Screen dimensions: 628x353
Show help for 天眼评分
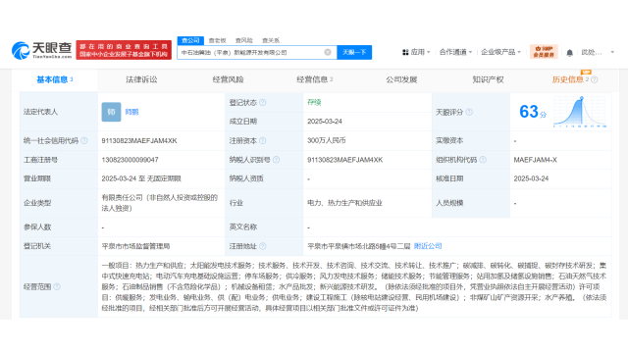pyautogui.click(x=469, y=112)
